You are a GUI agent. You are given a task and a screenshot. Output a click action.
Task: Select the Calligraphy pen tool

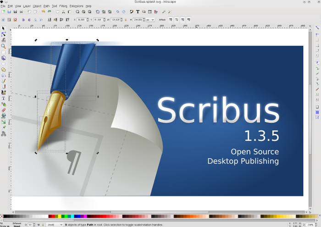click(3, 93)
